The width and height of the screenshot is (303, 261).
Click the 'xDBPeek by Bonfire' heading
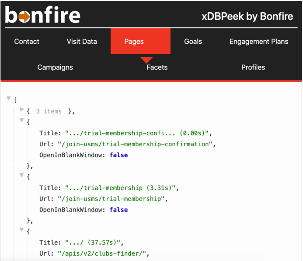click(x=247, y=16)
